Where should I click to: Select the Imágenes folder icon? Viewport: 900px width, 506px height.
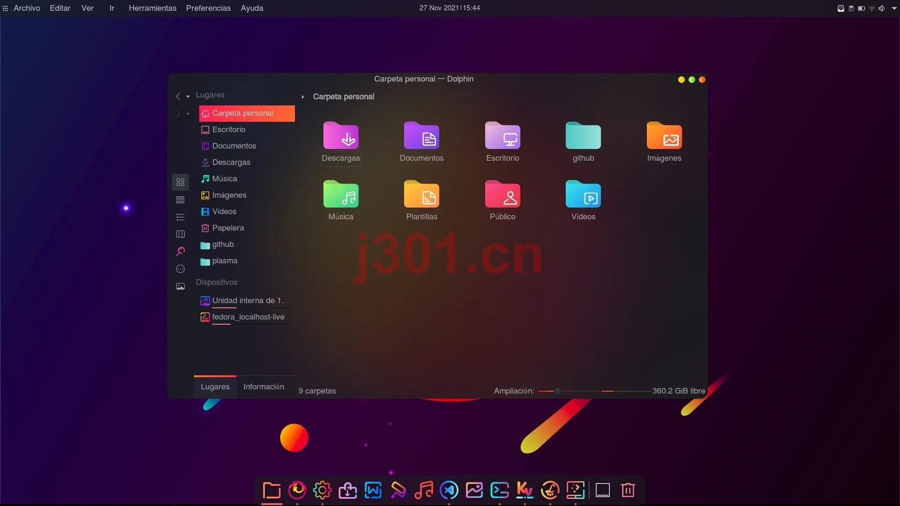coord(664,135)
